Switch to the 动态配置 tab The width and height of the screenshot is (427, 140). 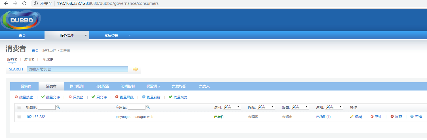(102, 86)
